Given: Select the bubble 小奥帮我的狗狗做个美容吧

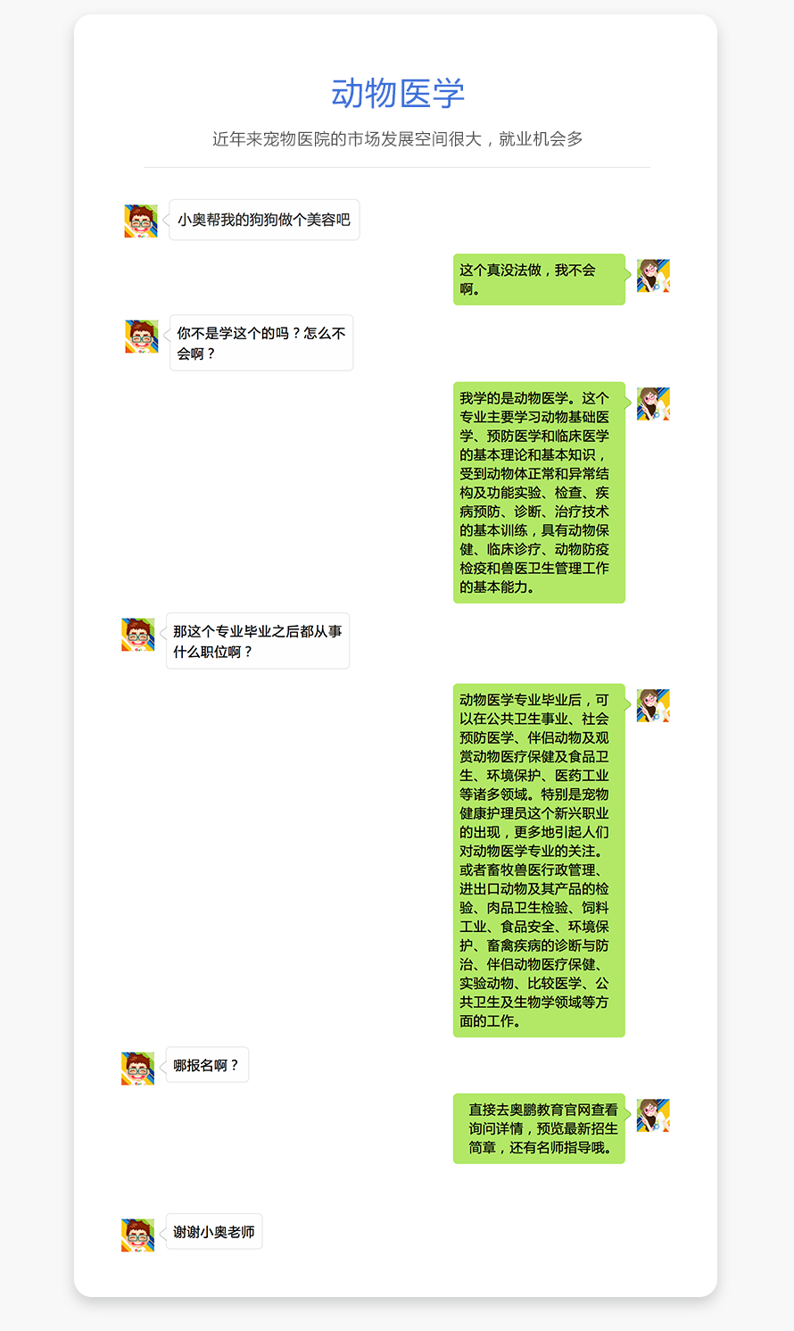Looking at the screenshot, I should pos(264,220).
